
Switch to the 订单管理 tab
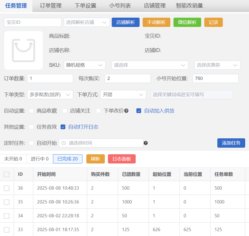51,6
